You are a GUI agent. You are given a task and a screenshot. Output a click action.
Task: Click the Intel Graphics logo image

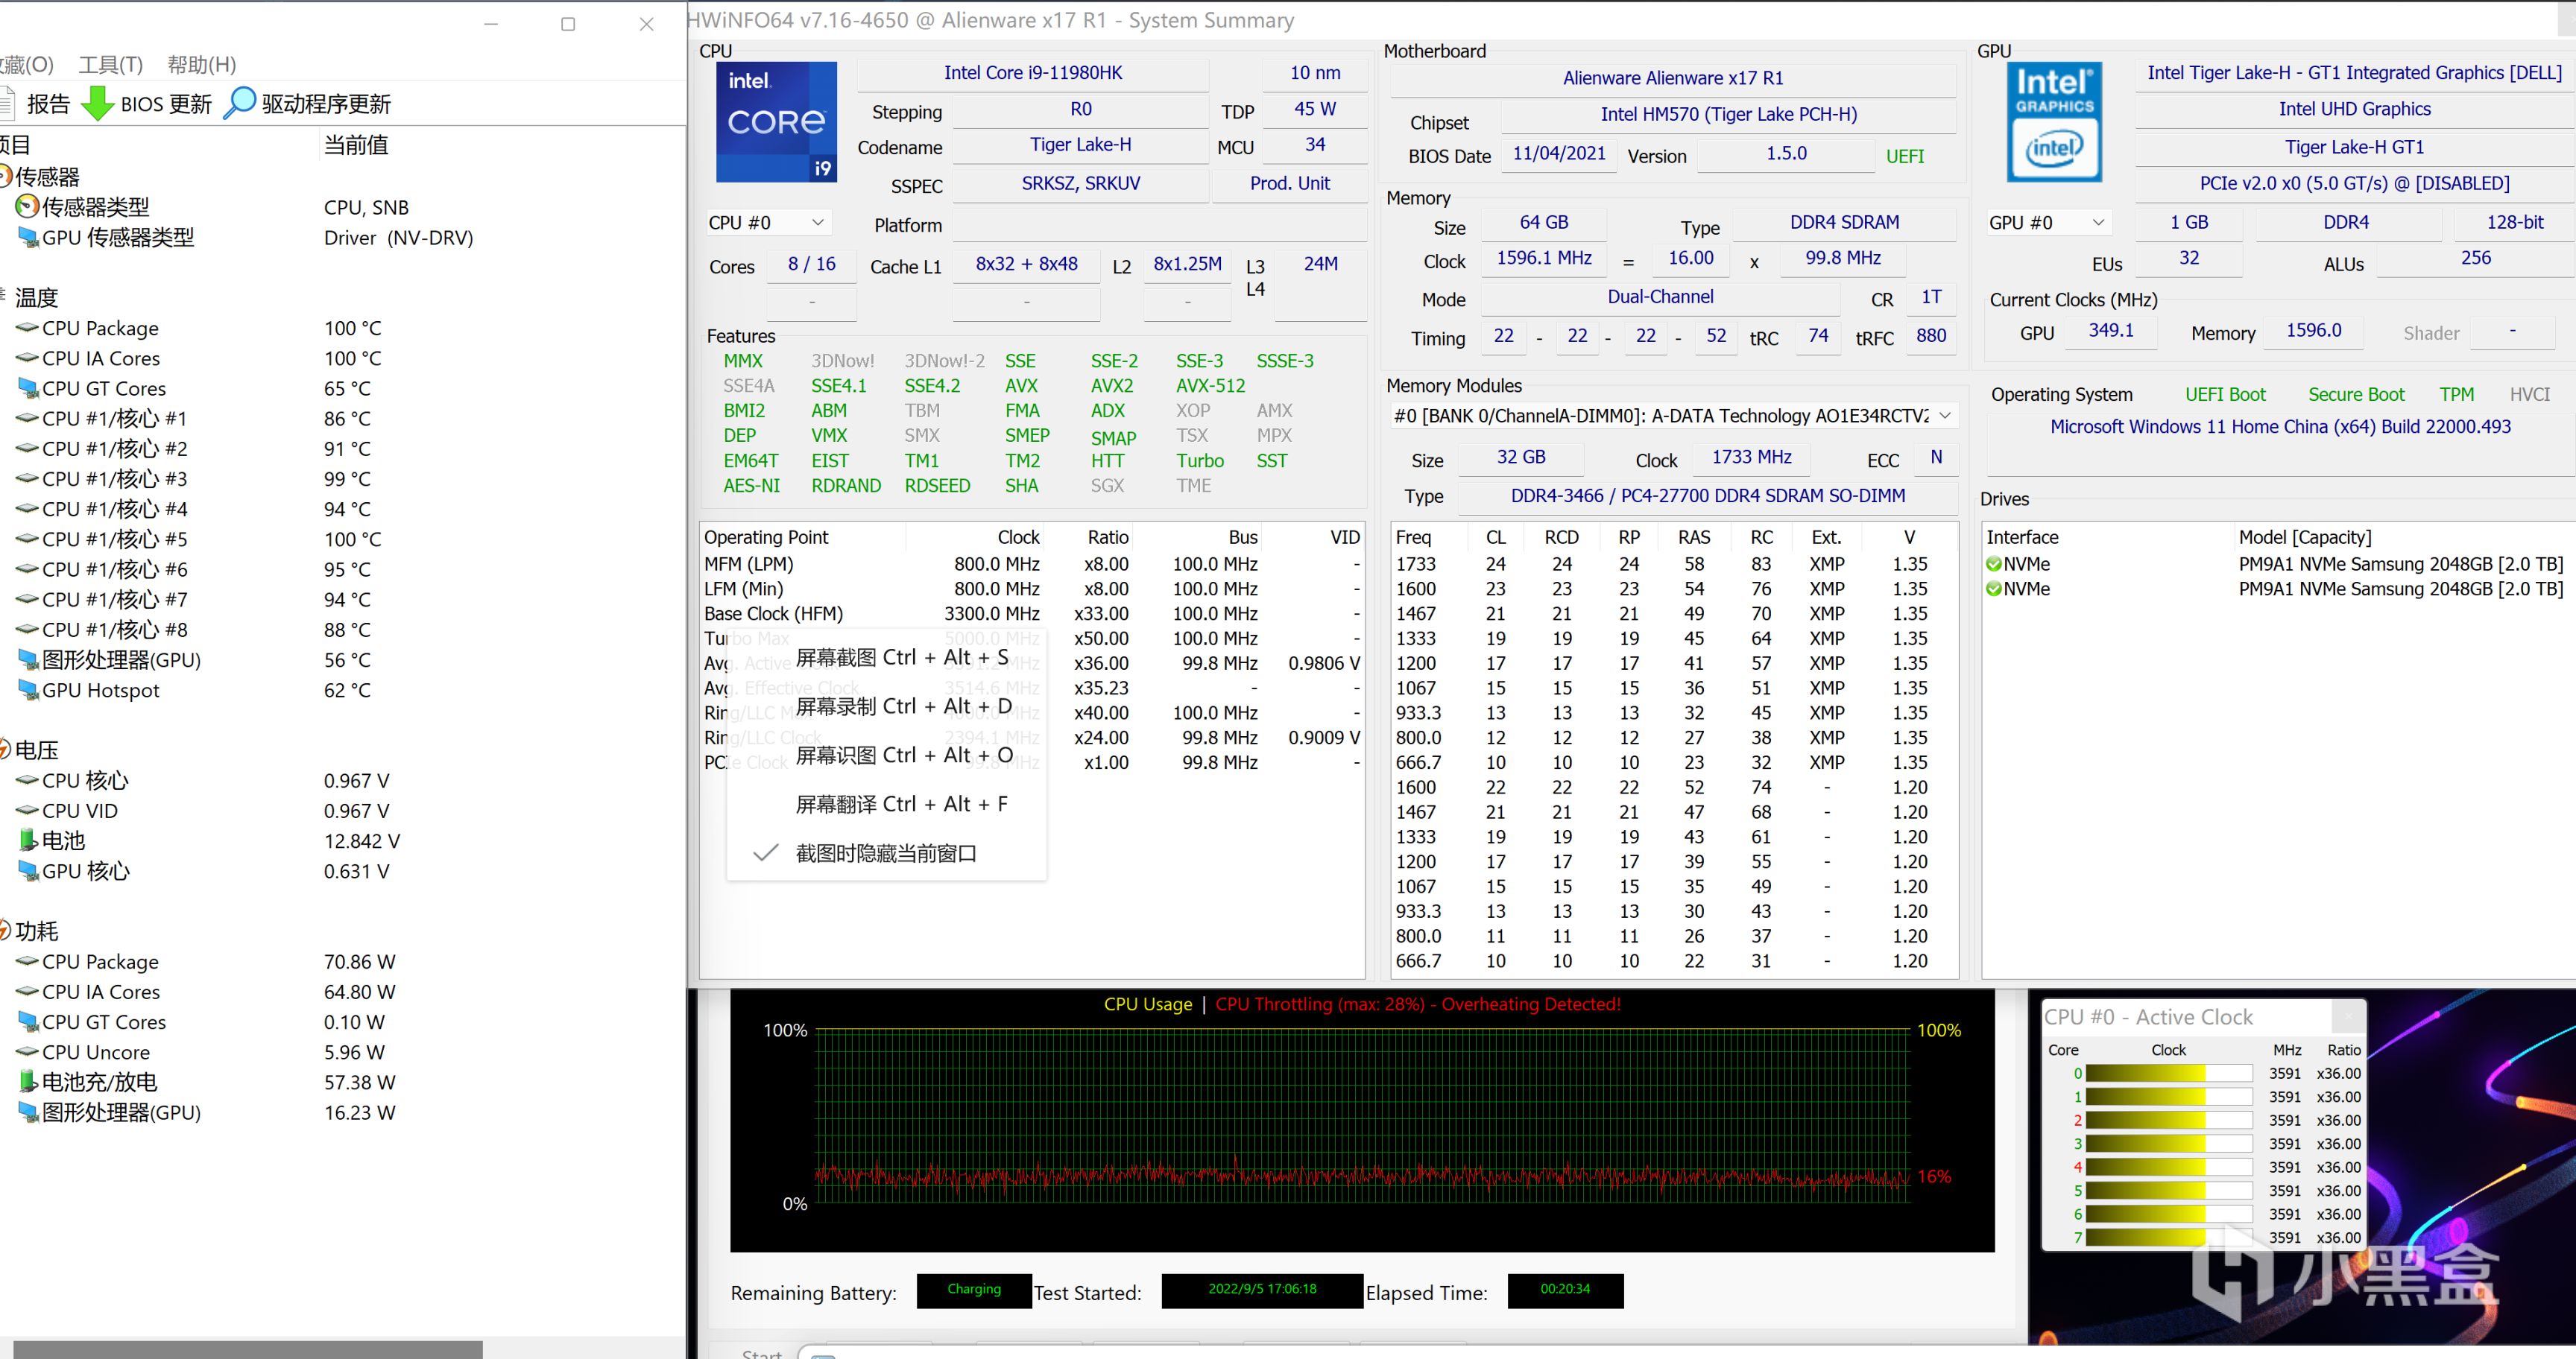pyautogui.click(x=2054, y=122)
